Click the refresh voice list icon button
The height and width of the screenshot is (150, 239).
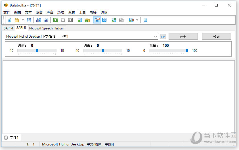tap(163, 37)
